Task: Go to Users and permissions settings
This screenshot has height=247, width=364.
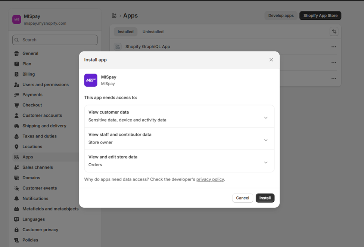Action: (x=46, y=84)
